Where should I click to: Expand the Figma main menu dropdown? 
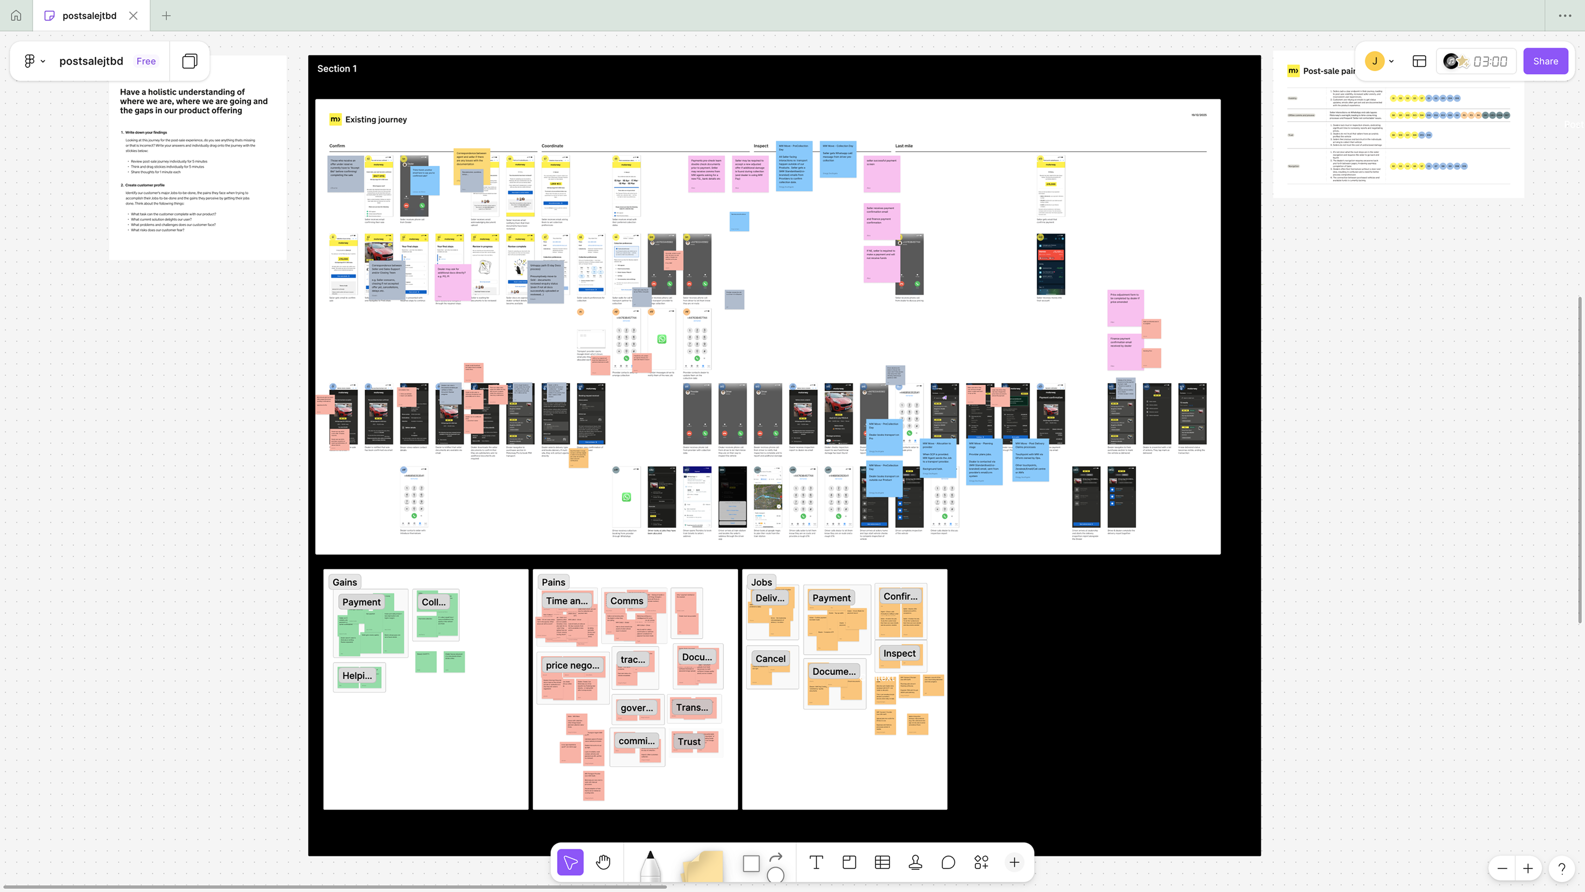[x=34, y=61]
